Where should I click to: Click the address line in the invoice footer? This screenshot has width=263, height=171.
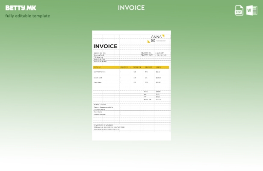pyautogui.click(x=109, y=127)
